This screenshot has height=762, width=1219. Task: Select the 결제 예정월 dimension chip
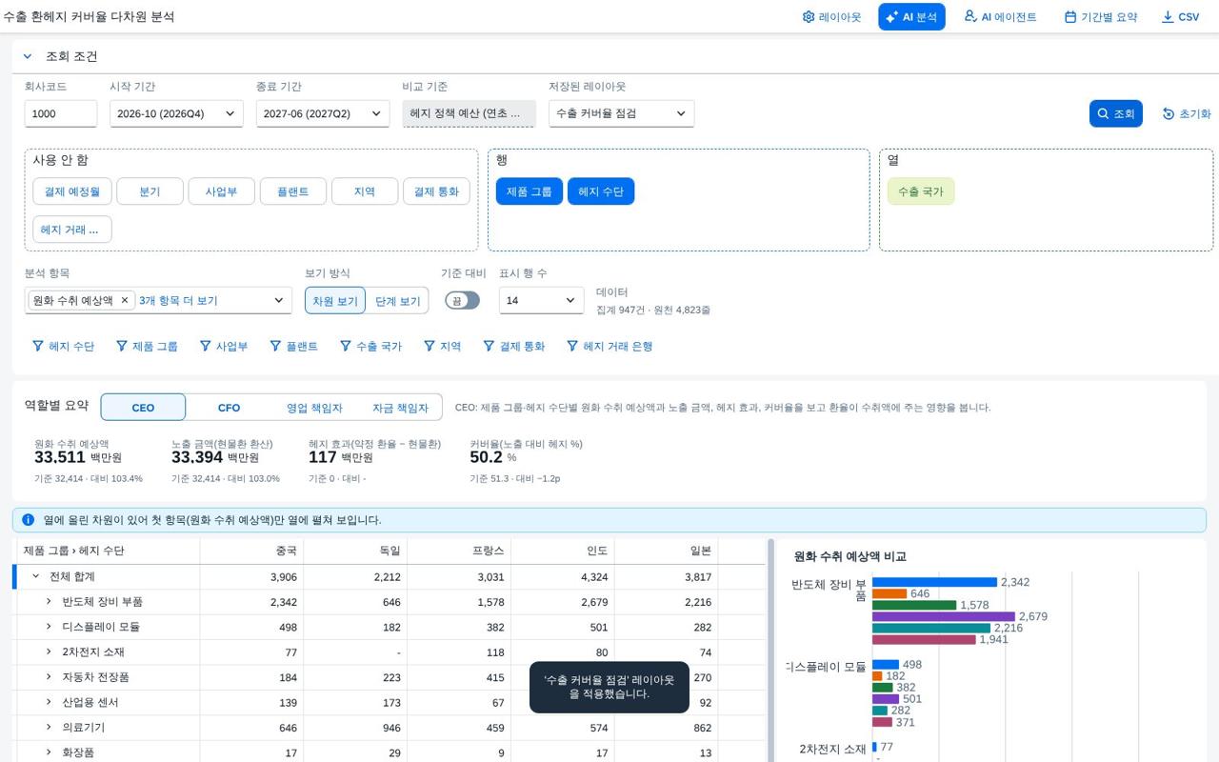pyautogui.click(x=72, y=191)
